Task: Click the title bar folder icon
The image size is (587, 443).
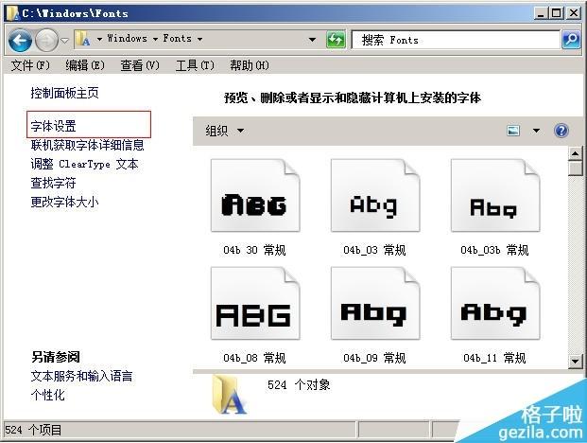Action: pos(12,13)
